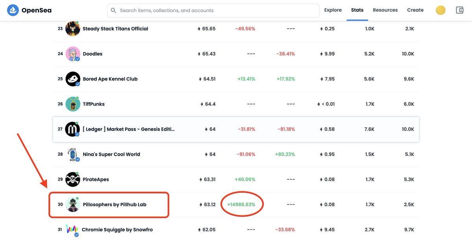The width and height of the screenshot is (472, 242).
Task: Click the PirateApes skull avatar
Action: (73, 179)
